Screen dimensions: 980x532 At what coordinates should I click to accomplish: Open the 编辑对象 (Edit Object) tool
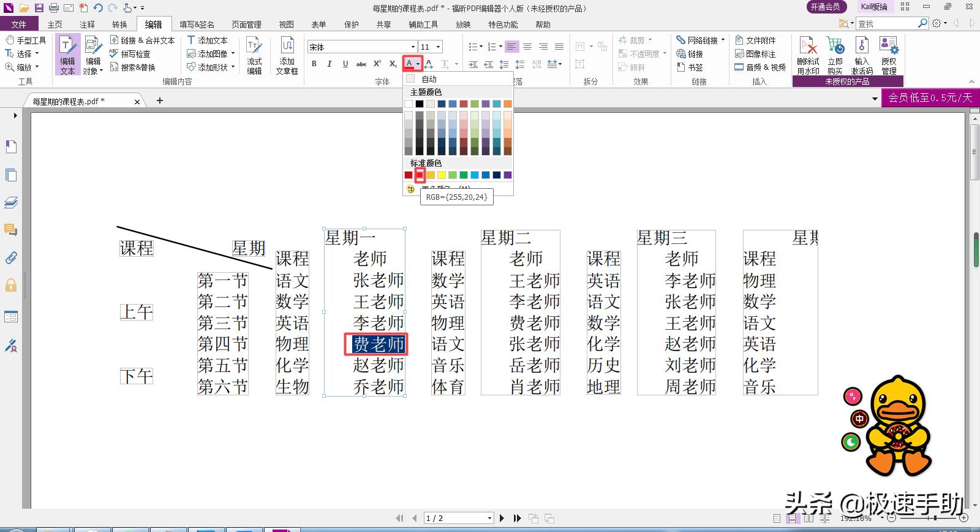click(93, 55)
